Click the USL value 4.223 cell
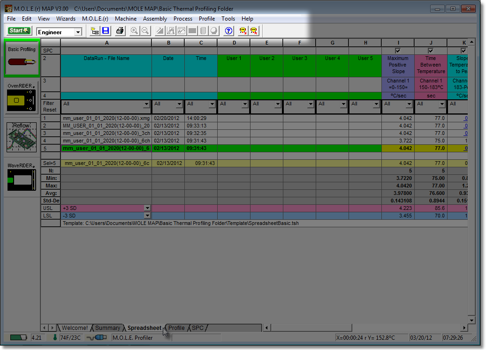Screen dimensions: 486x351 [x=398, y=209]
